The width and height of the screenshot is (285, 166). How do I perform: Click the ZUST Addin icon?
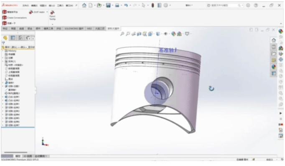[x=31, y=12]
